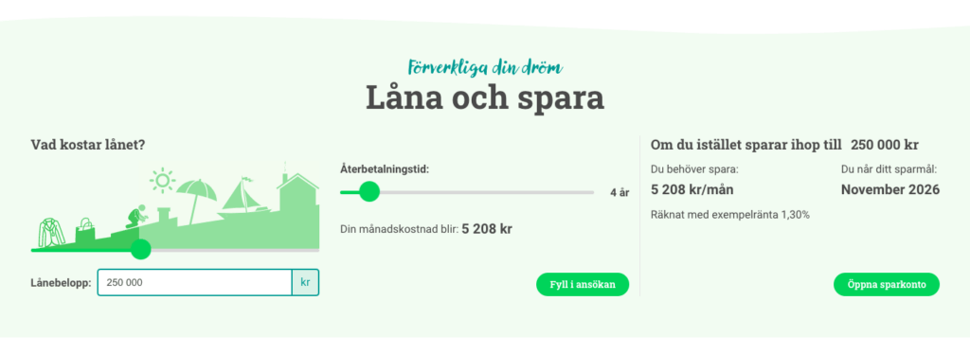Click the 250 000 kr savings goal amount
This screenshot has height=354, width=970.
884,145
